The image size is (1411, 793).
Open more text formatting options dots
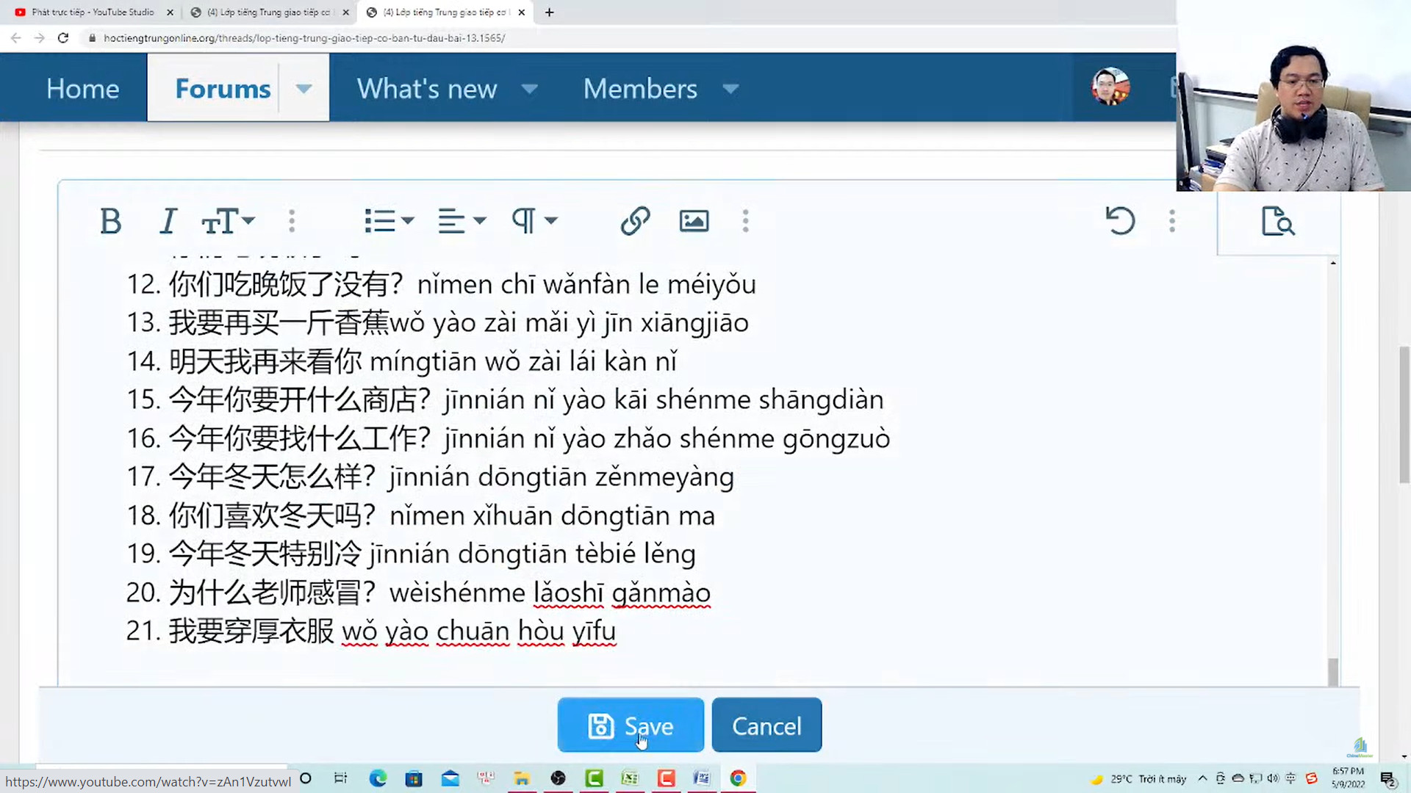292,221
